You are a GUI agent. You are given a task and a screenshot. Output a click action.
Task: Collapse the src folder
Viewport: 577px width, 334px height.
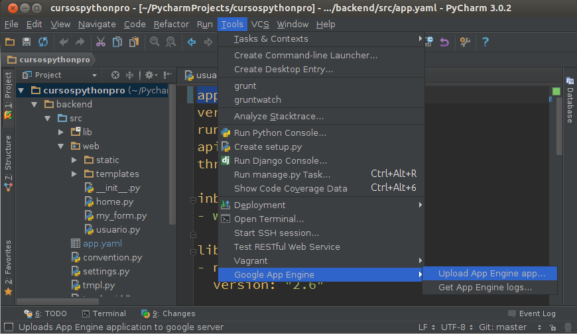pos(48,119)
